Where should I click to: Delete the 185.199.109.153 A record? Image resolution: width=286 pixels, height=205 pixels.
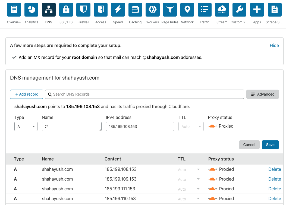tap(275, 179)
